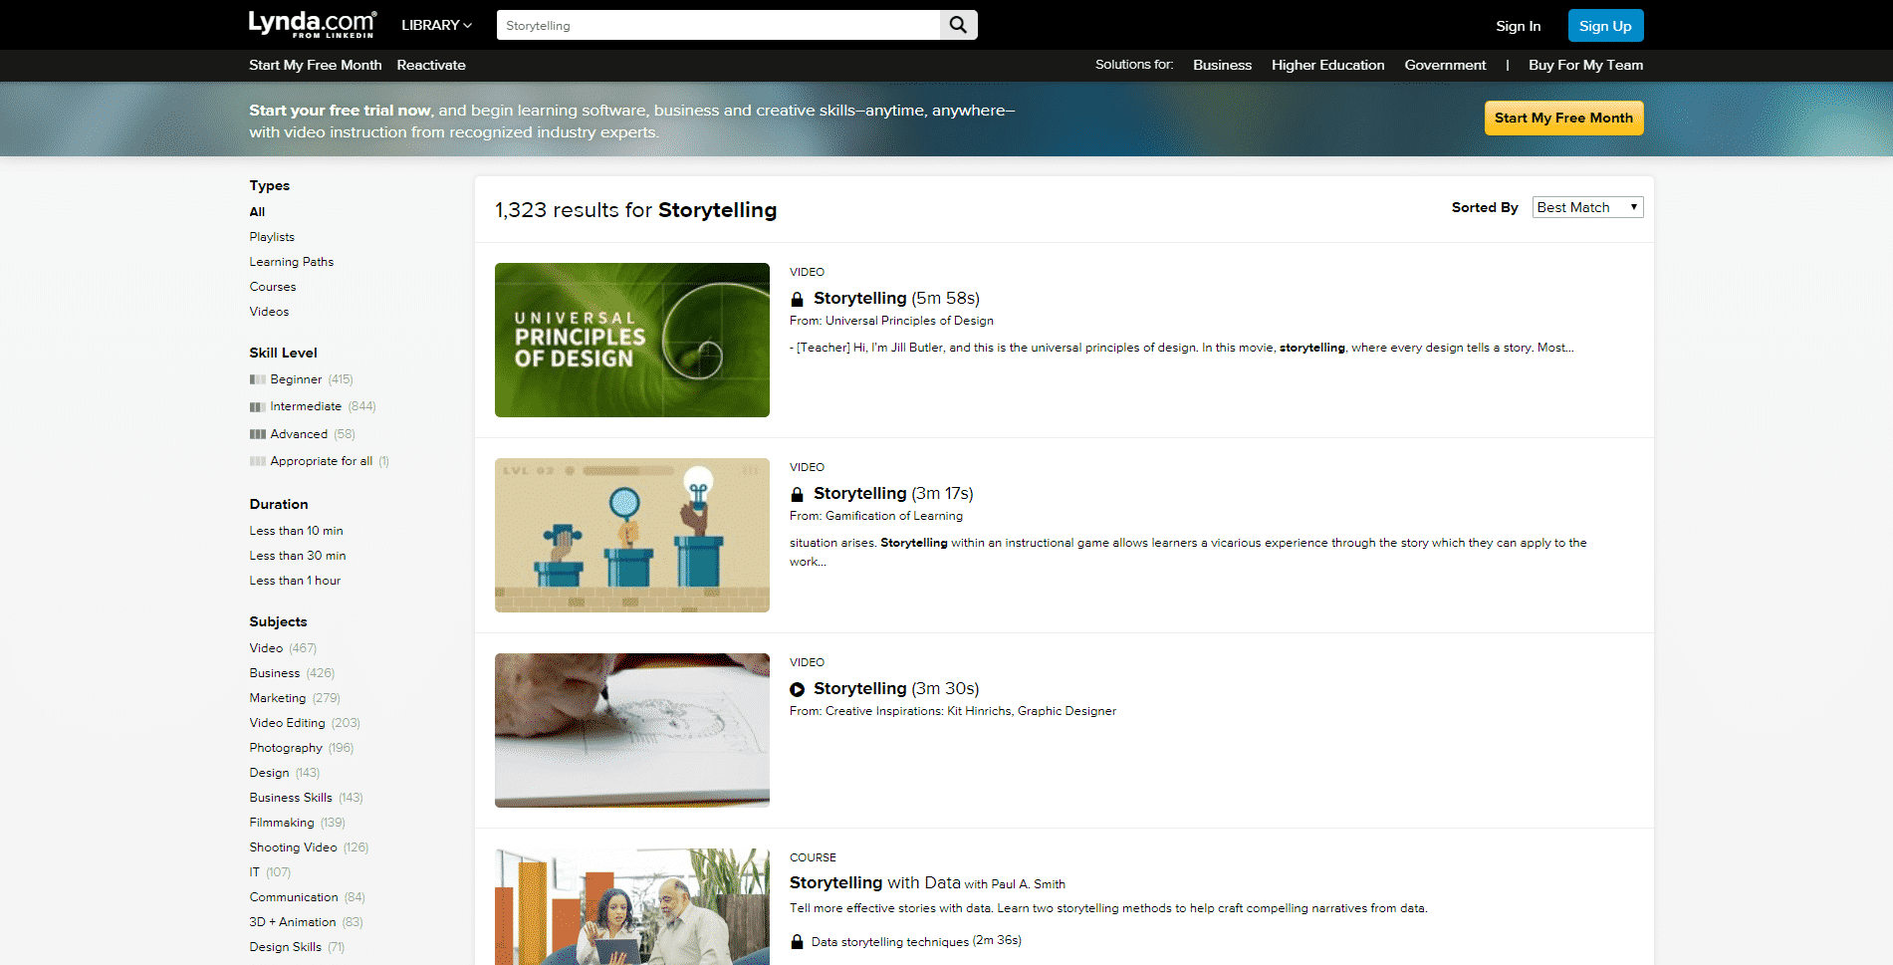Filter by Beginner skill level
1893x965 pixels.
click(296, 379)
